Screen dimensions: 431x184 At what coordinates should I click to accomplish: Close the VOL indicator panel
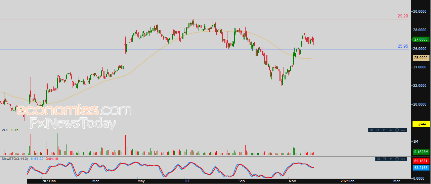(372, 130)
